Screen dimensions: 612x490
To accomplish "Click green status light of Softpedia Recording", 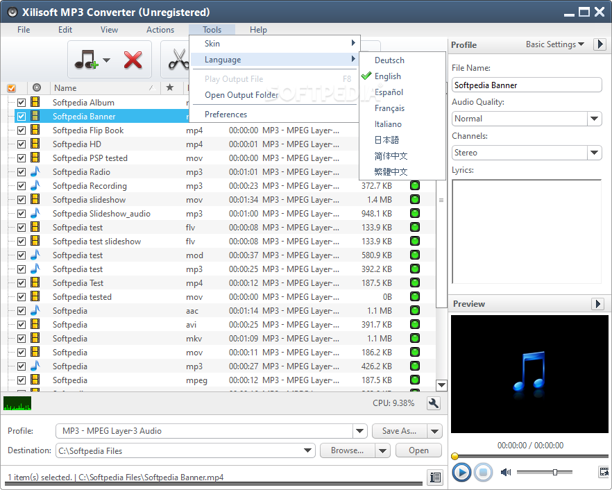I will [415, 186].
